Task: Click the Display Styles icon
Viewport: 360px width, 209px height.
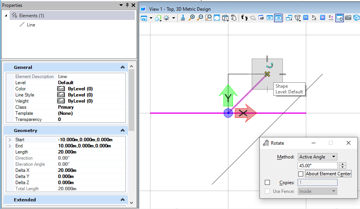Action: coord(158,18)
